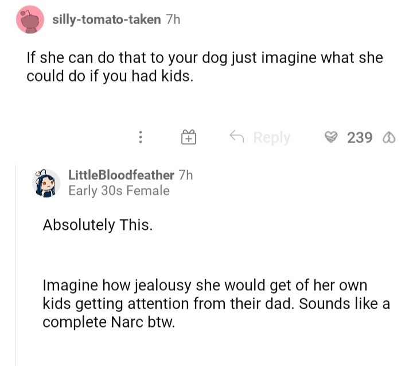This screenshot has height=366, width=413.
Task: Select the Early 30s Female flair
Action: (119, 191)
